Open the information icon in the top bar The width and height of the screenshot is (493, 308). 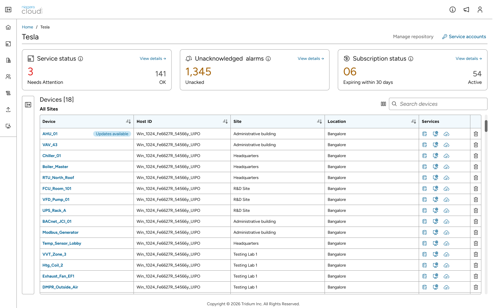click(x=453, y=10)
